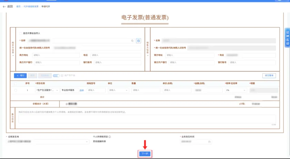Click the 数量 input in row 1
The image size is (290, 159).
tap(146, 90)
